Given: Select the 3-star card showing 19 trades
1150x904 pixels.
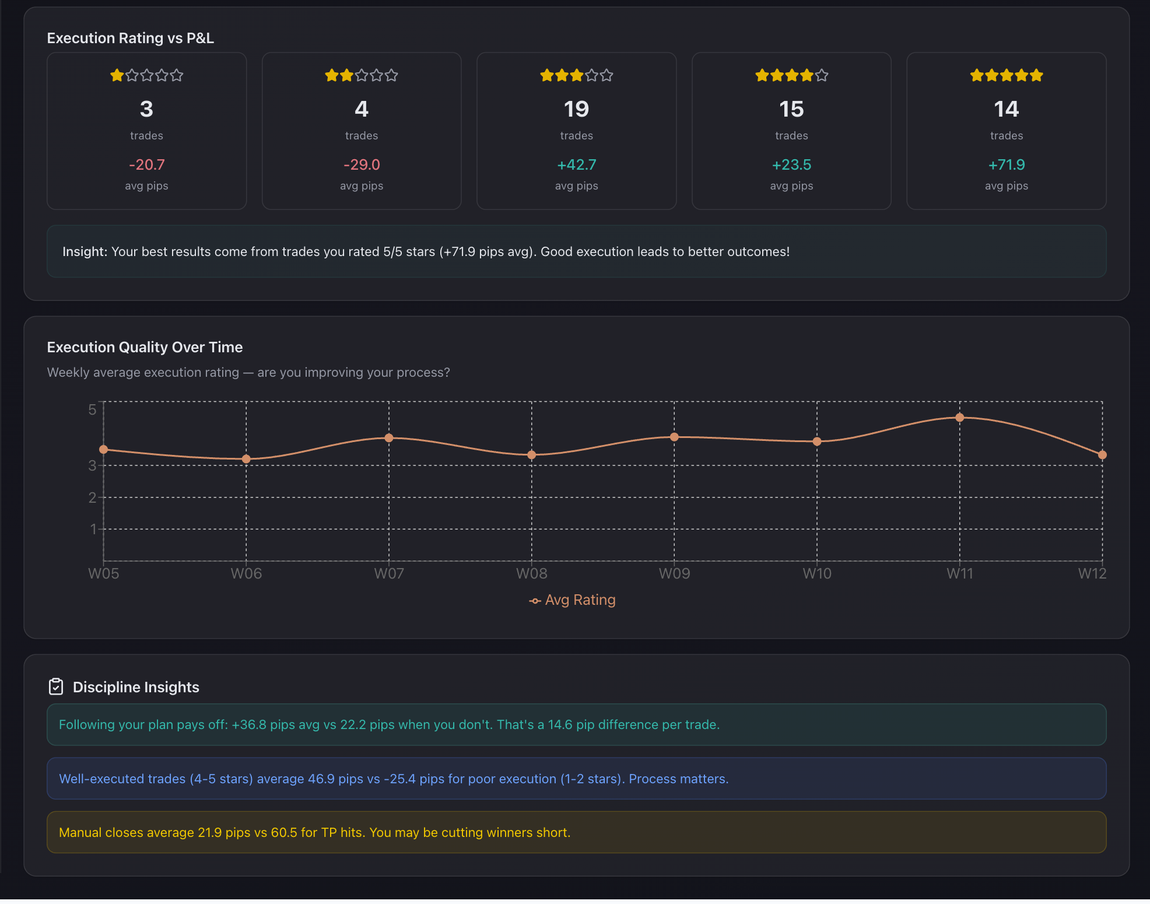Looking at the screenshot, I should tap(576, 131).
